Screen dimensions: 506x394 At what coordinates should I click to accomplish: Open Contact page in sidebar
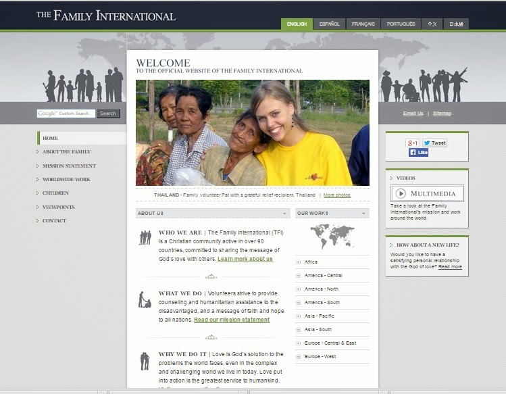pyautogui.click(x=54, y=220)
